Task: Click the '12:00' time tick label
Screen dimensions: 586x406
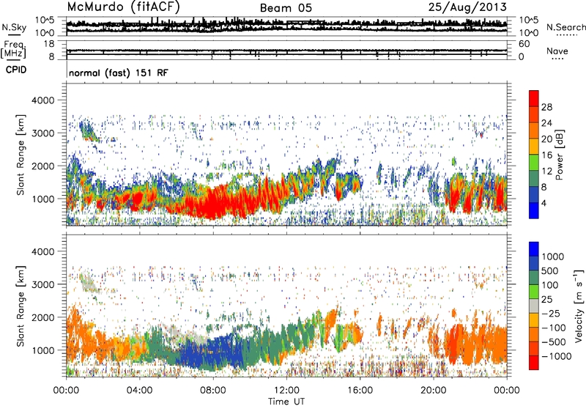Action: pyautogui.click(x=286, y=391)
